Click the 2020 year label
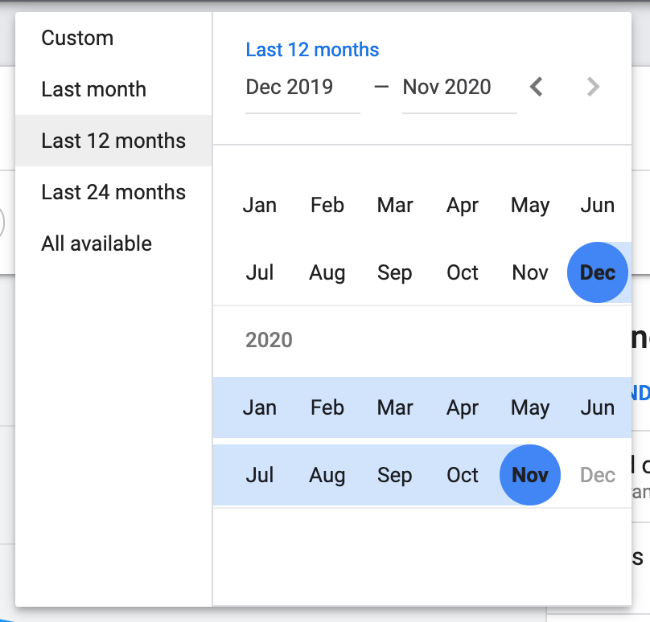 (269, 340)
